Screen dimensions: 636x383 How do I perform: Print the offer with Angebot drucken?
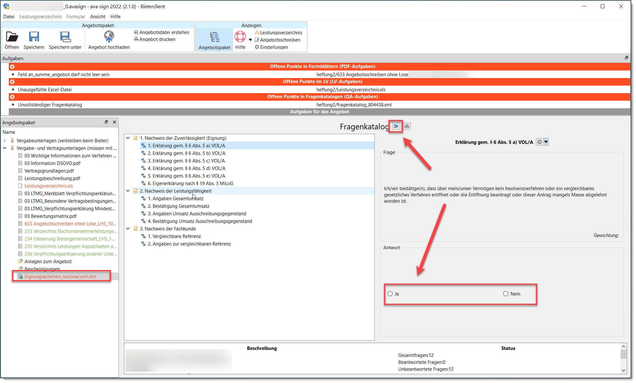[x=155, y=39]
